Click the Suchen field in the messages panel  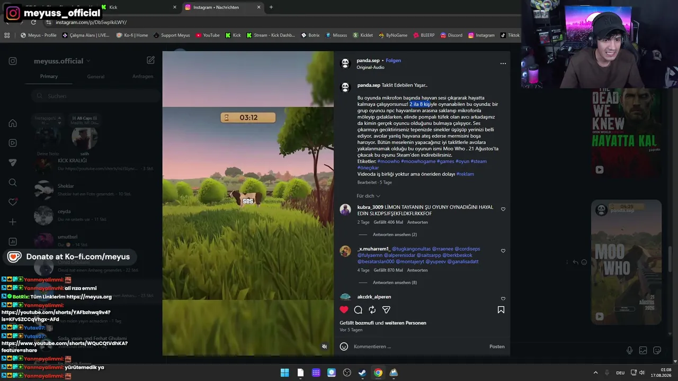tap(95, 96)
